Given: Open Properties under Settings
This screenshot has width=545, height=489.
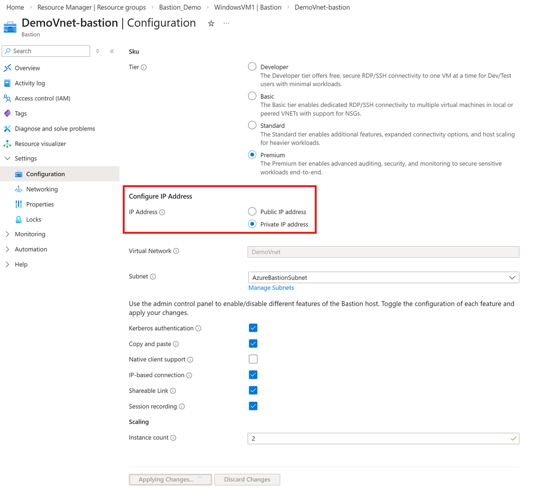Looking at the screenshot, I should (40, 205).
